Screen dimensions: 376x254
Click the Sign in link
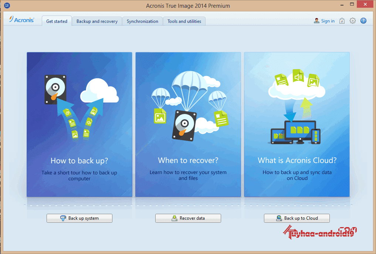pyautogui.click(x=328, y=21)
